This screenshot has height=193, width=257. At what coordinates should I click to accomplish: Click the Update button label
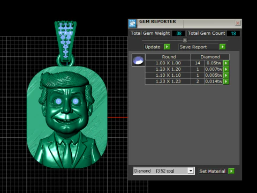pos(153,47)
